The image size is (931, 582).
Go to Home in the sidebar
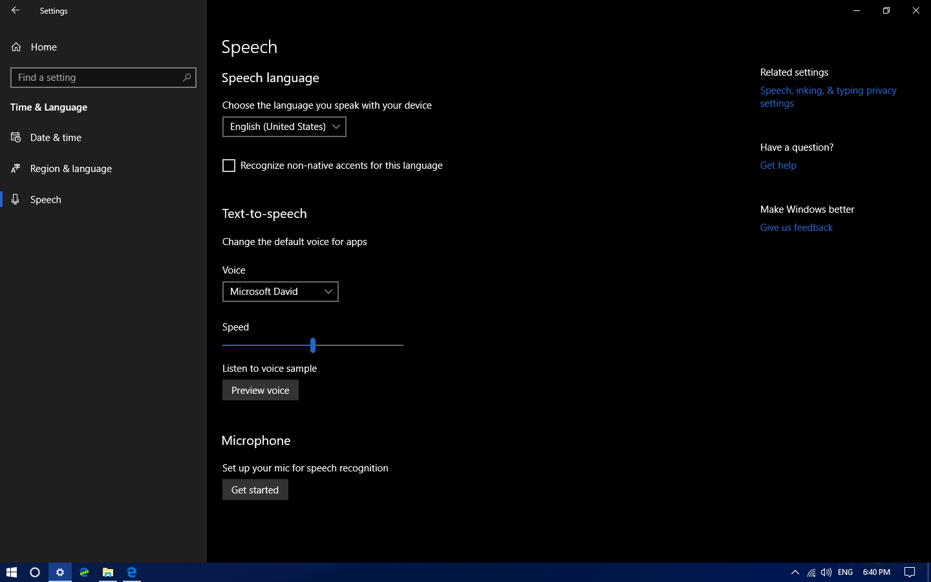(103, 47)
